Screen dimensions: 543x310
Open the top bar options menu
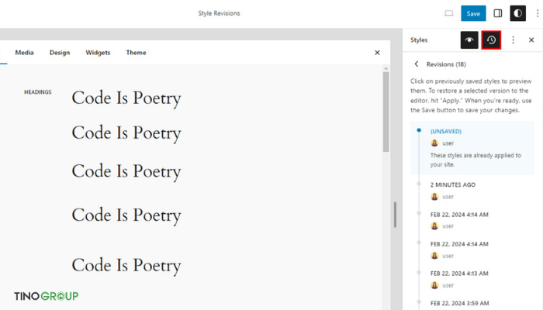point(538,13)
